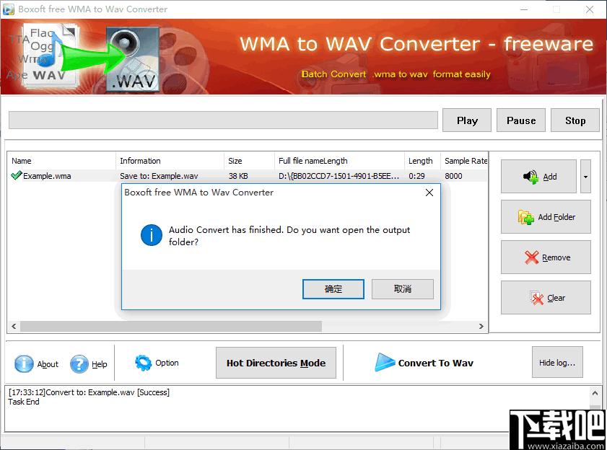Click the green checkmark beside Example.wma

coord(17,176)
